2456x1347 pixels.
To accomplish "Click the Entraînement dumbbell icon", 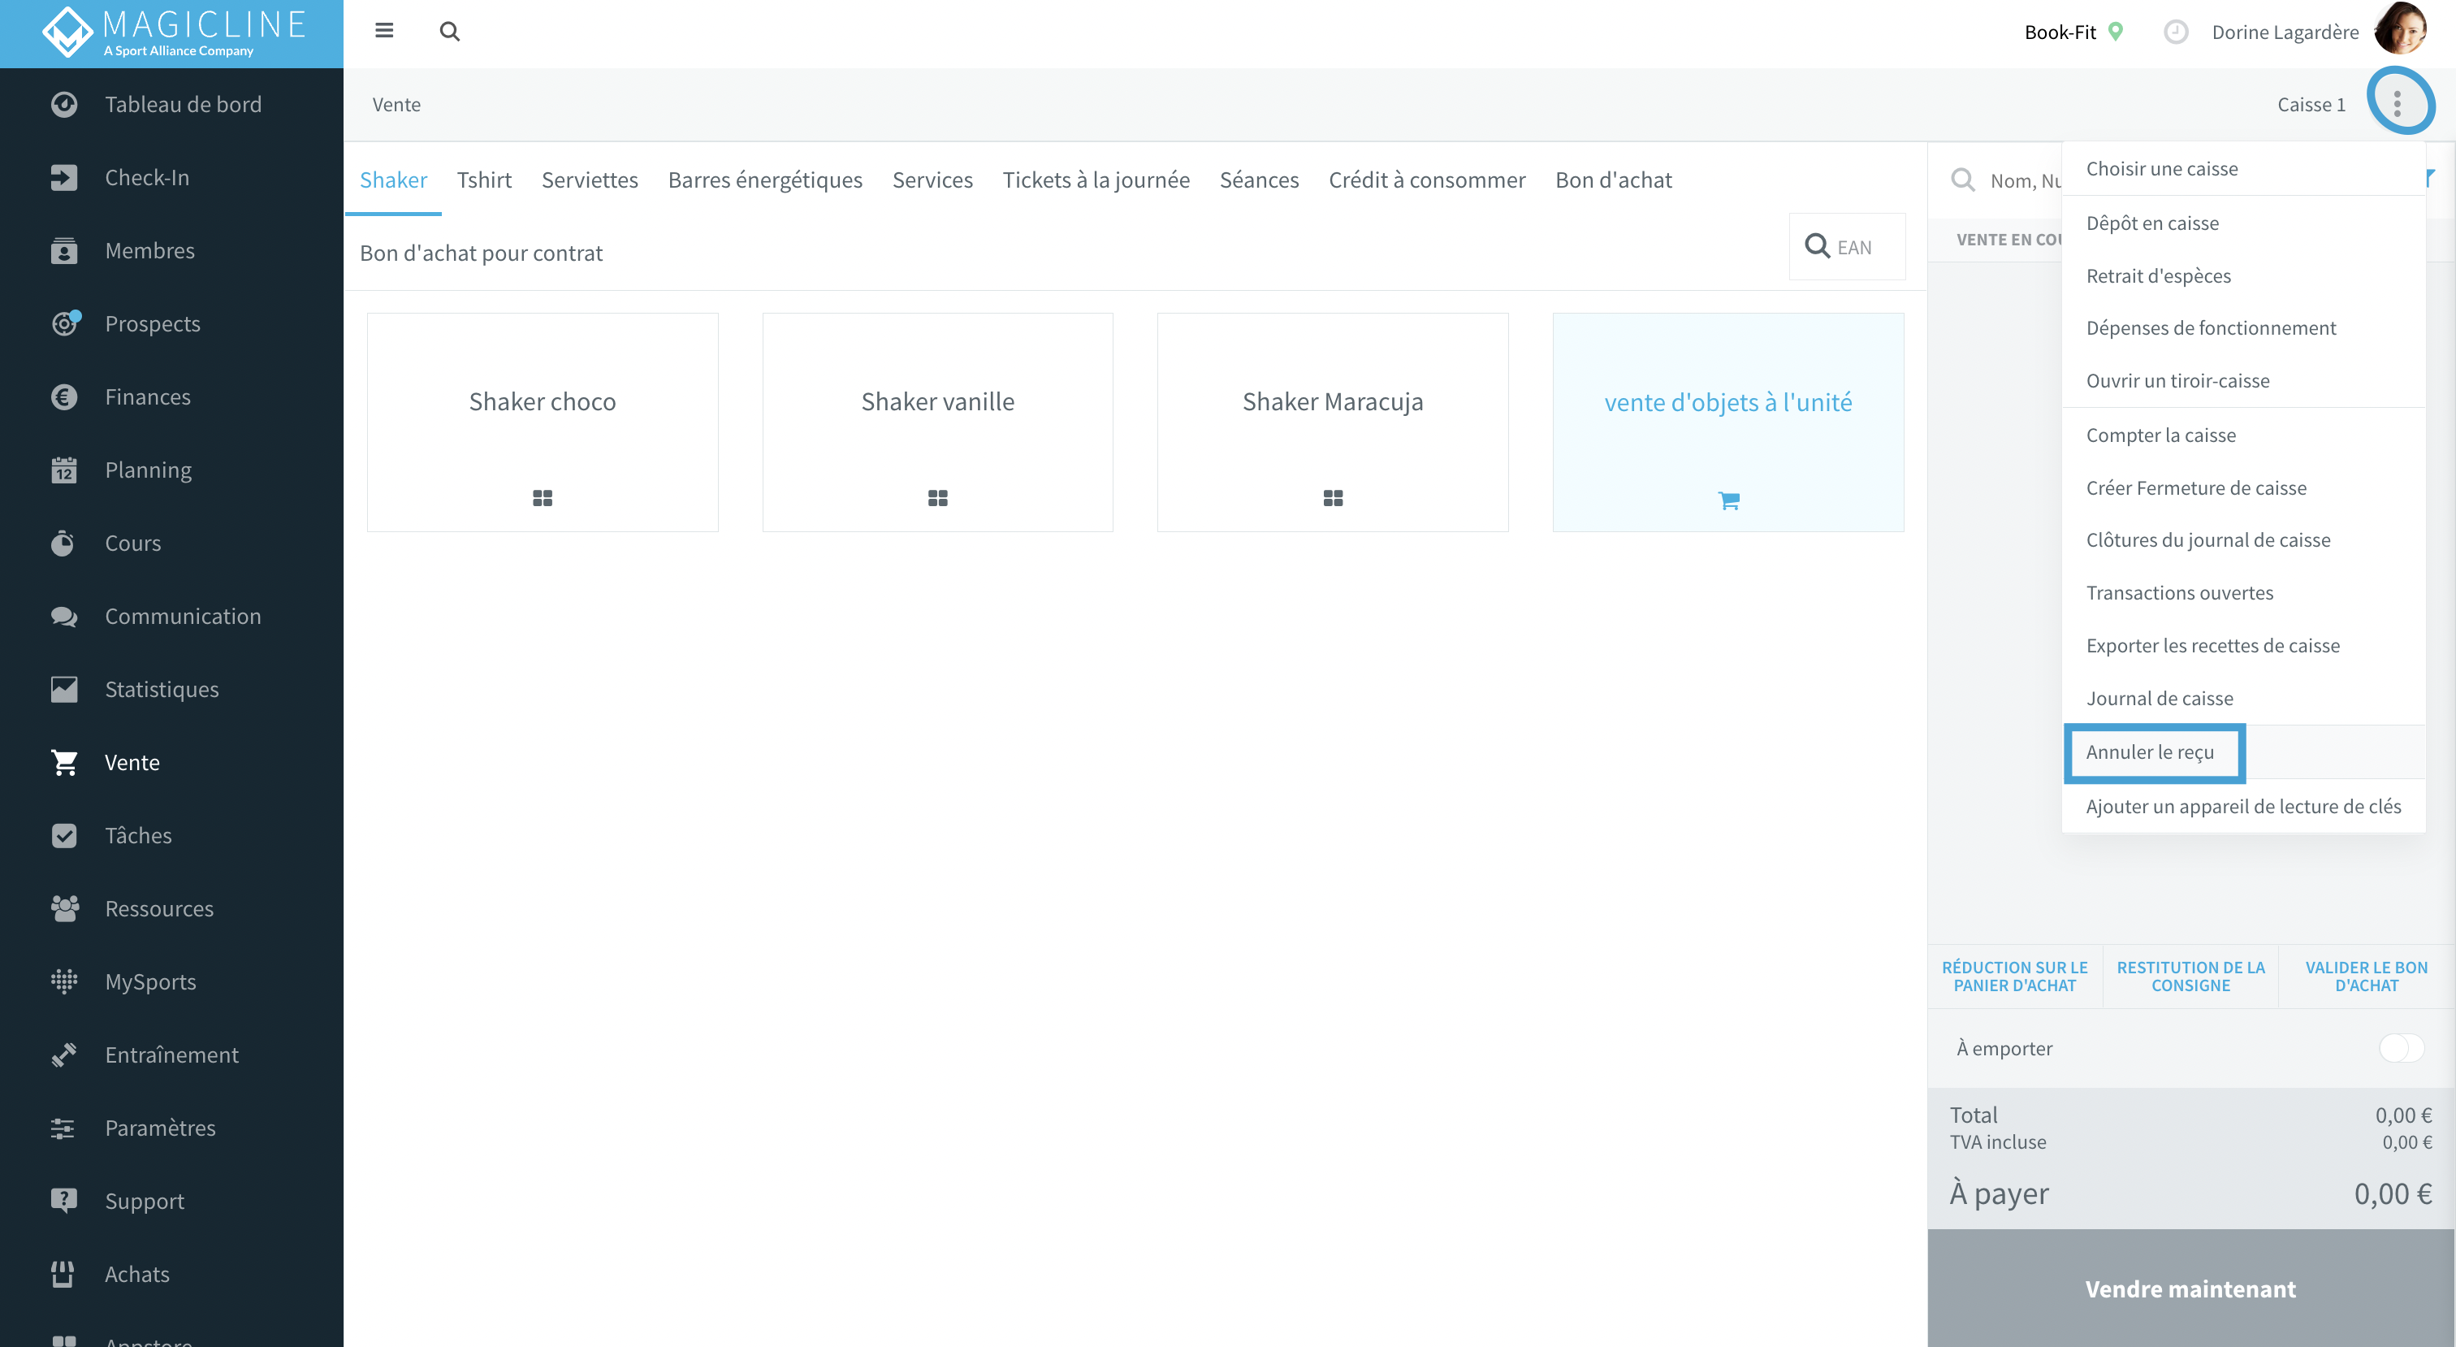I will coord(64,1055).
